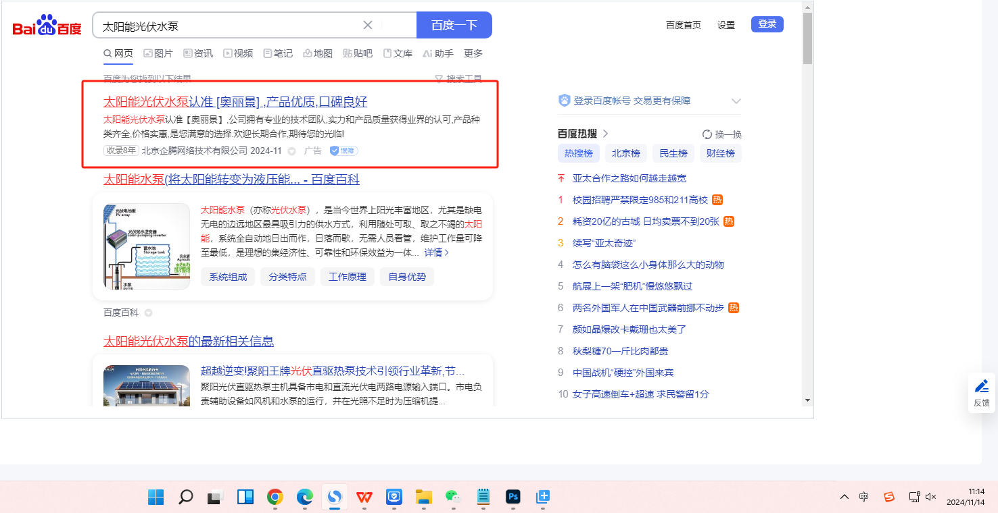Expand the 登录百度帐号 panel chevron
This screenshot has height=513, width=998.
point(736,101)
